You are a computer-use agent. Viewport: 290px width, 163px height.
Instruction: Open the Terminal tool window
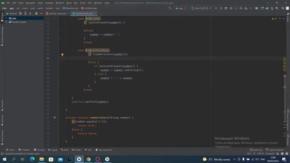(x=39, y=150)
